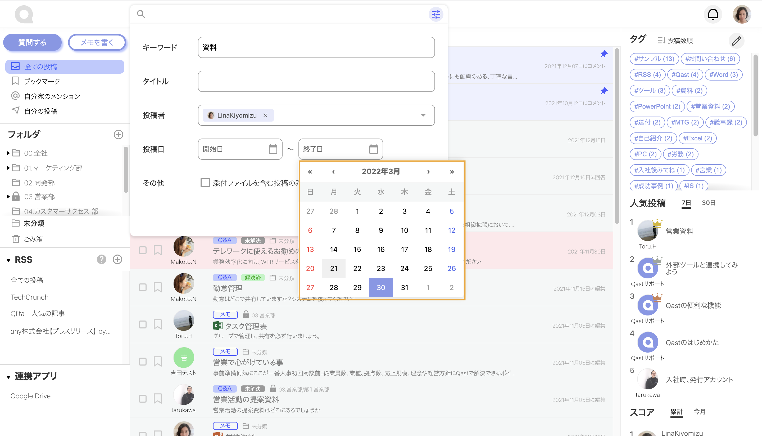Check 添付ファイルを含む投稿のみ checkbox

pyautogui.click(x=205, y=182)
